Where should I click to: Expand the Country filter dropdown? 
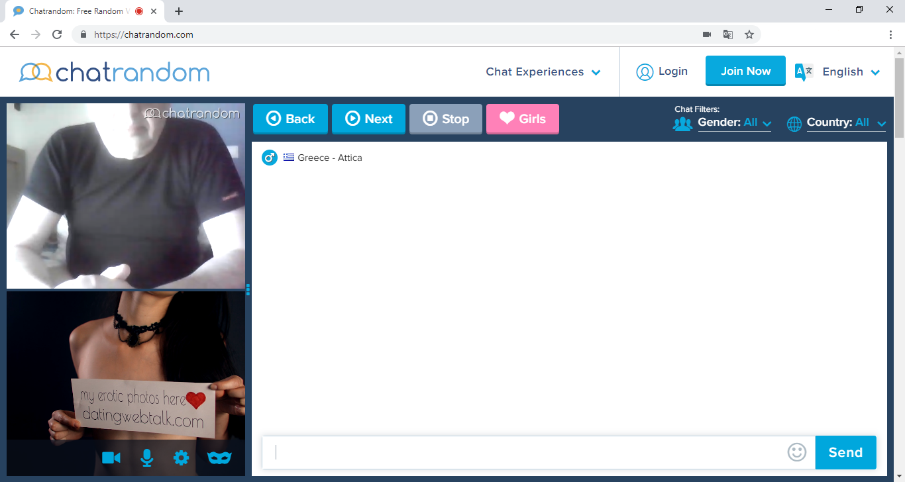tap(846, 122)
